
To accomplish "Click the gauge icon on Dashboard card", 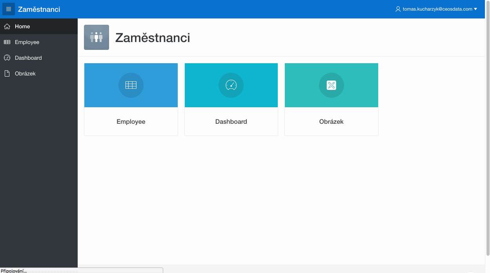I will pos(231,85).
